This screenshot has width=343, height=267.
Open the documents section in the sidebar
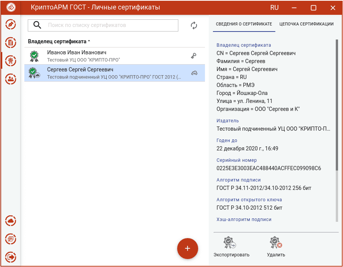coord(11,43)
